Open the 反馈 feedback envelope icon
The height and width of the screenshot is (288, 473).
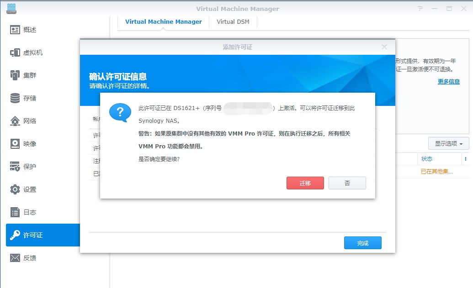[x=15, y=258]
